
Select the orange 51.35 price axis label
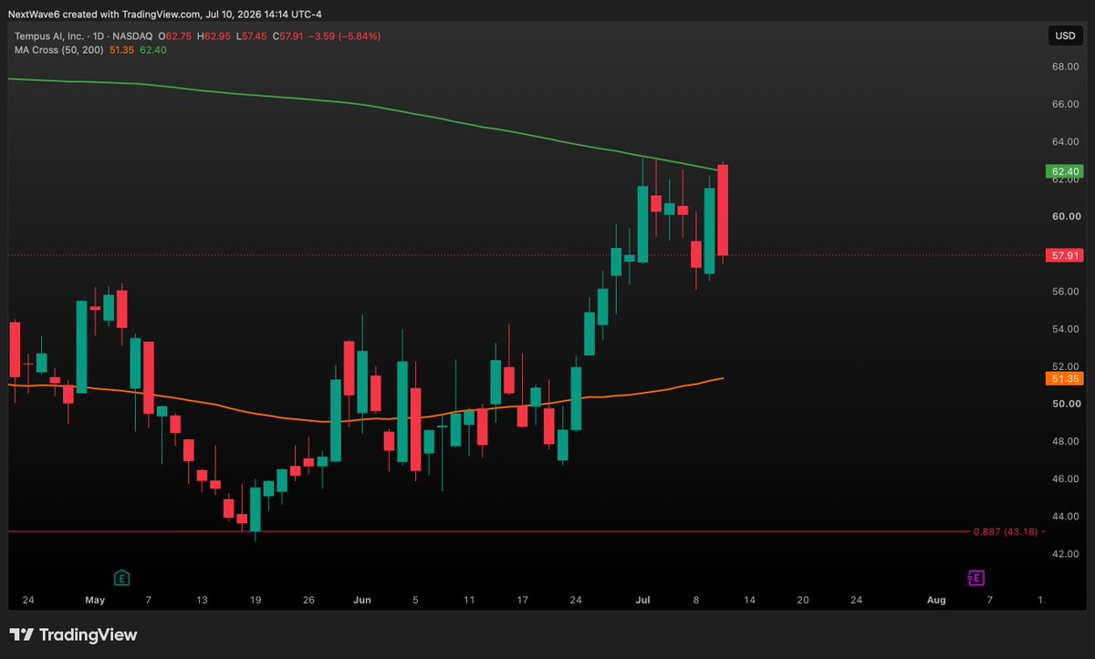click(x=1064, y=378)
